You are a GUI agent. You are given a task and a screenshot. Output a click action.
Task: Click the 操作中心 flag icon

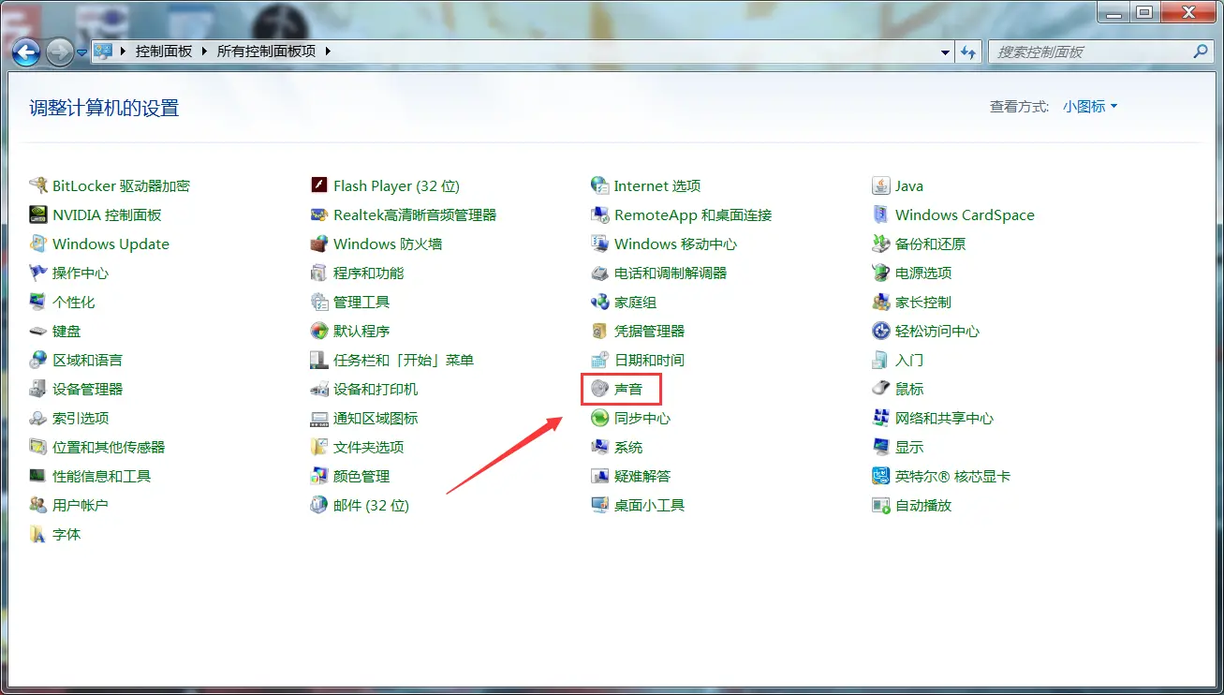(37, 273)
